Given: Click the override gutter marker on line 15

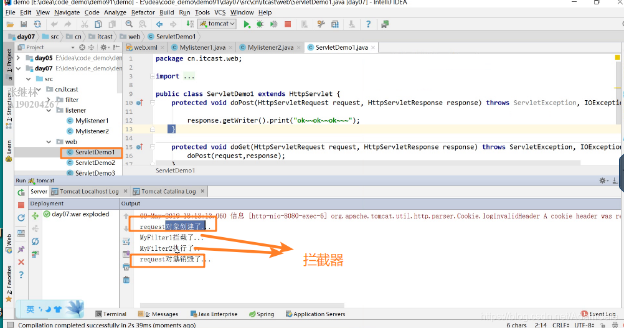Looking at the screenshot, I should click(x=139, y=147).
